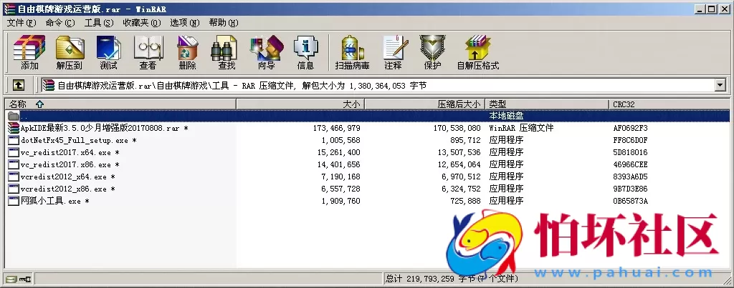Sort by 类型 column header
Image resolution: width=734 pixels, height=288 pixels.
tap(547, 104)
